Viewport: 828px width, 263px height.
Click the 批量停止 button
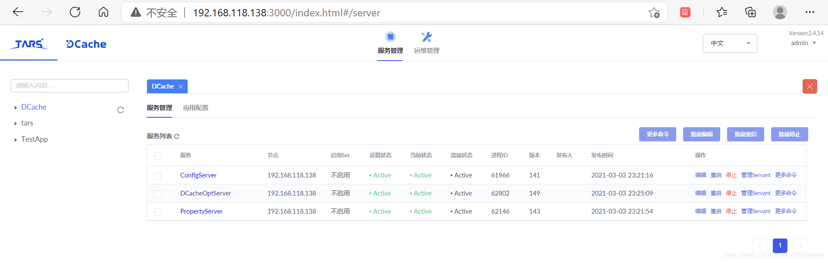click(x=789, y=134)
